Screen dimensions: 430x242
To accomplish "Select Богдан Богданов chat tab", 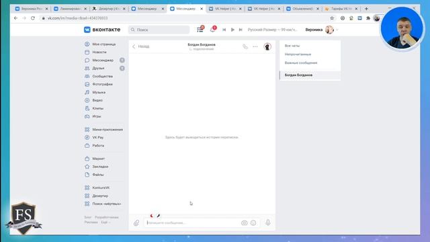I will (x=310, y=75).
